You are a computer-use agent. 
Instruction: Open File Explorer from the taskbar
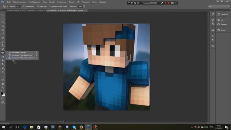[32, 127]
